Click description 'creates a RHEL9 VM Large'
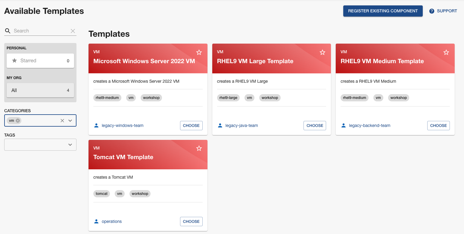Screen dimensions: 464x234 click(x=242, y=81)
